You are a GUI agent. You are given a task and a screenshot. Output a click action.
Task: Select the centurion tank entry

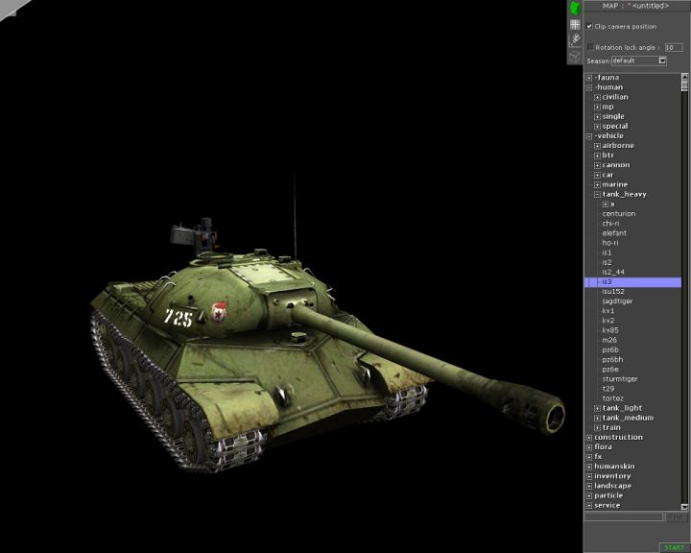coord(618,214)
